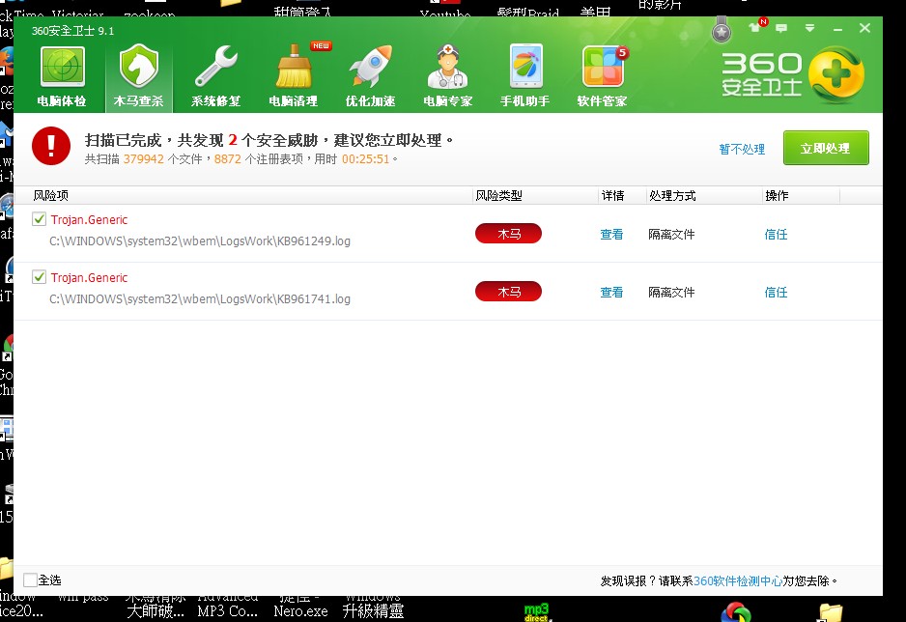Click the 360安全卫士 logo with plus sign
906x622 pixels.
793,75
